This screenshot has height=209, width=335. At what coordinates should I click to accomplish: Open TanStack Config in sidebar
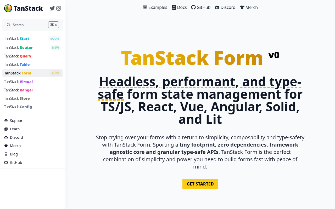pyautogui.click(x=33, y=107)
